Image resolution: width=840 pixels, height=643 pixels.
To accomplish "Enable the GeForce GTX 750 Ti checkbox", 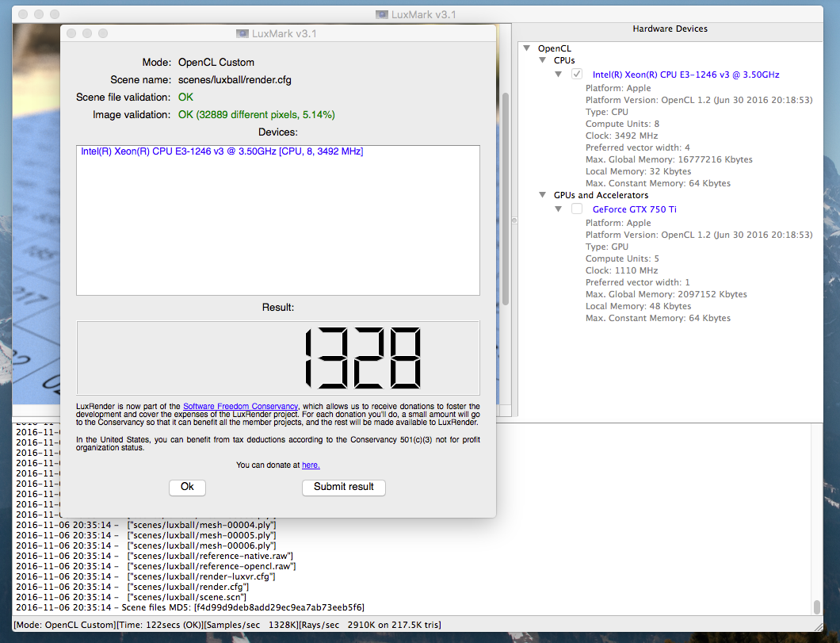I will click(x=577, y=209).
